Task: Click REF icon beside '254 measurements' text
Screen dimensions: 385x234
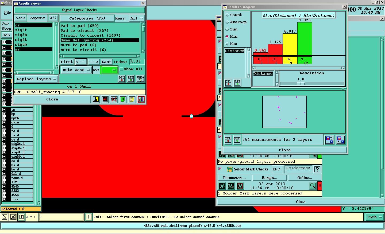Action: click(237, 140)
